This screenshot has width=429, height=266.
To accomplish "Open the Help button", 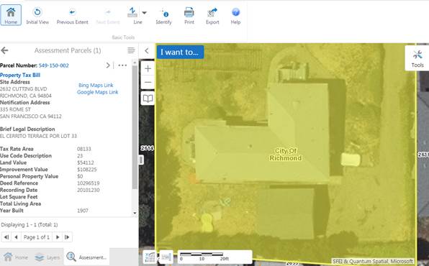I will [235, 15].
